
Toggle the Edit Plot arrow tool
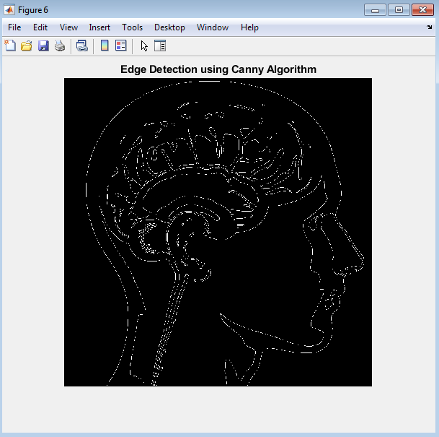pyautogui.click(x=144, y=46)
